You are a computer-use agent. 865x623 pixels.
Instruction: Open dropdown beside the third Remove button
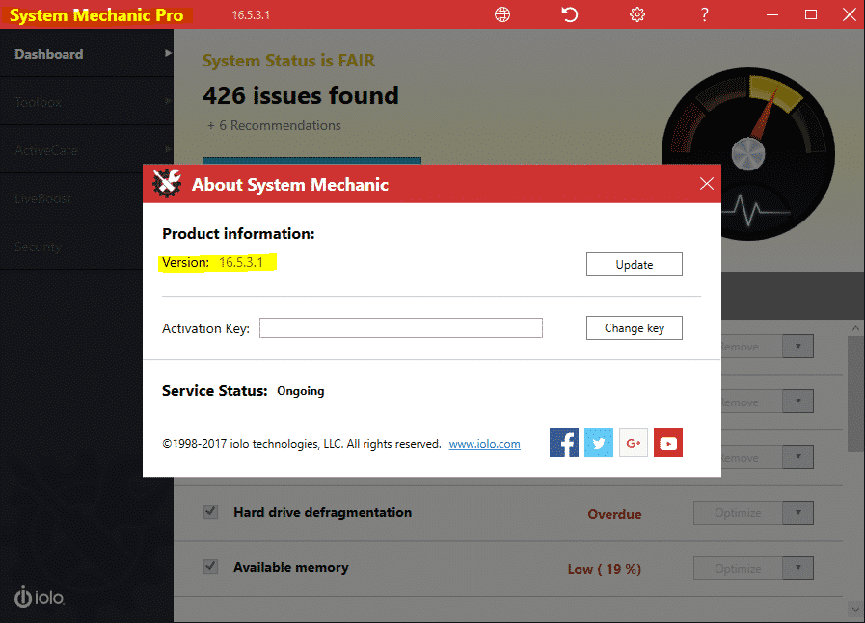point(798,457)
